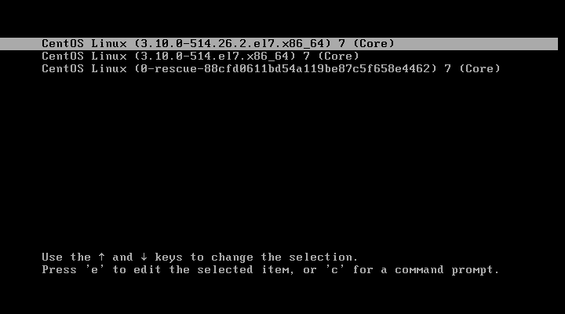Click "CentOS Linux" label of the second entry
The height and width of the screenshot is (314, 565).
click(x=84, y=57)
